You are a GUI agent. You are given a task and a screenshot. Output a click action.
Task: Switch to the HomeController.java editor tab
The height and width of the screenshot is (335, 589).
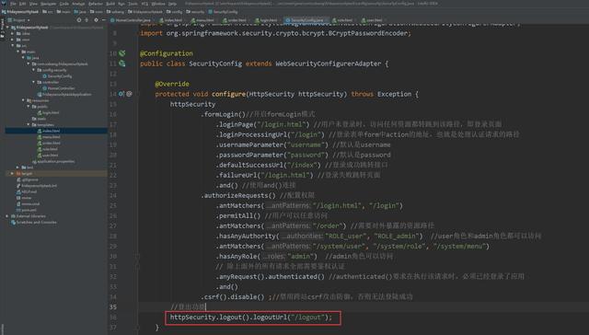(x=131, y=20)
